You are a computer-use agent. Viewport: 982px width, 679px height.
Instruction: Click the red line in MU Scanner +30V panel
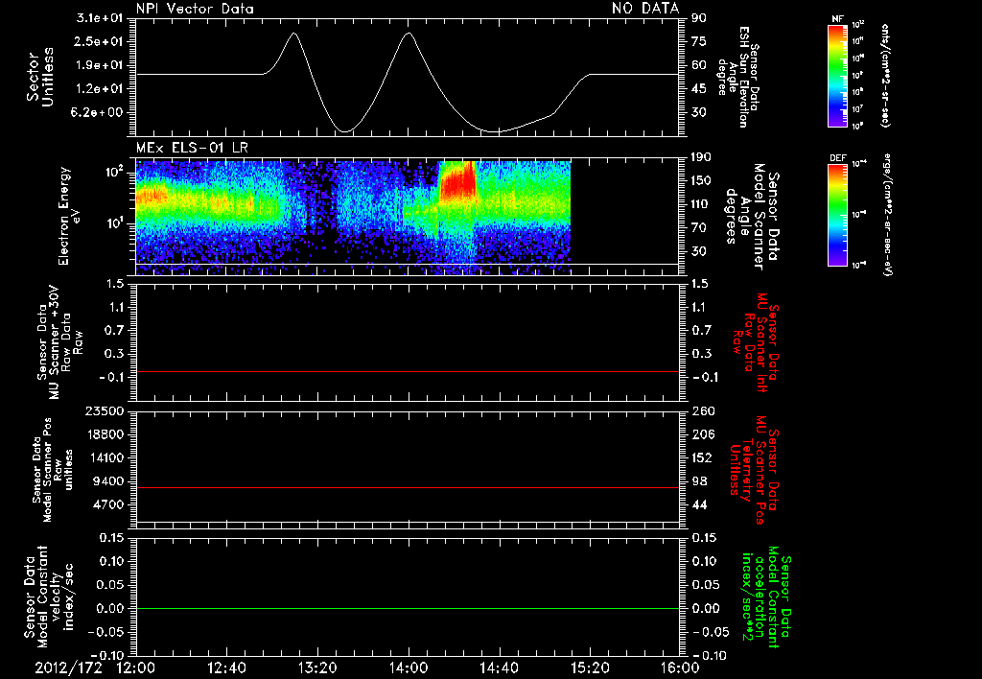pyautogui.click(x=408, y=371)
